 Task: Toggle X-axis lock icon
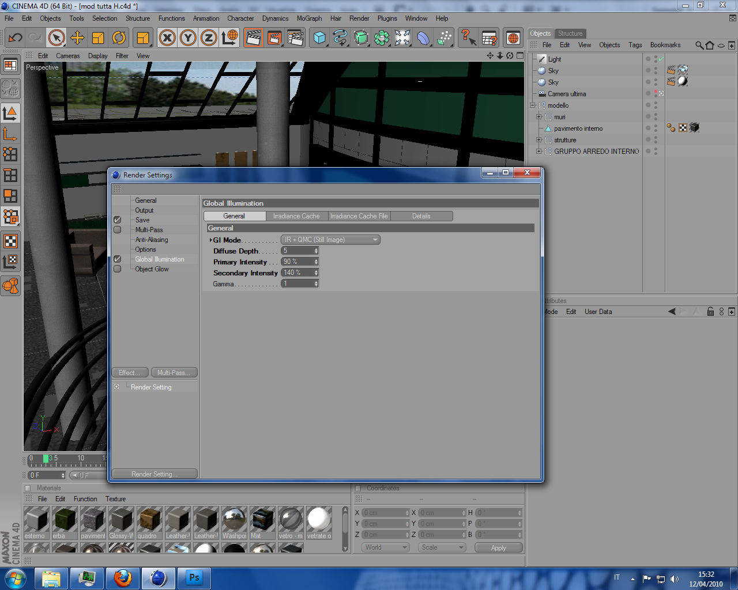pos(167,38)
